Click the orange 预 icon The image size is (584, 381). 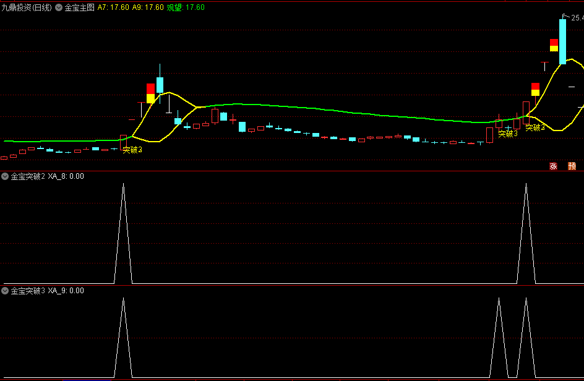572,166
